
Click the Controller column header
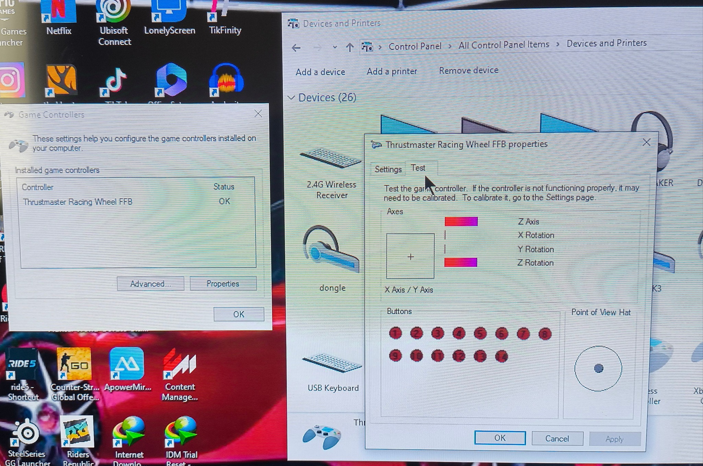38,187
